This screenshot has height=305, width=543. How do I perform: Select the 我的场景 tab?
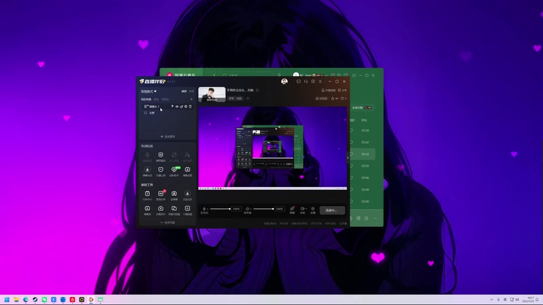tap(146, 99)
